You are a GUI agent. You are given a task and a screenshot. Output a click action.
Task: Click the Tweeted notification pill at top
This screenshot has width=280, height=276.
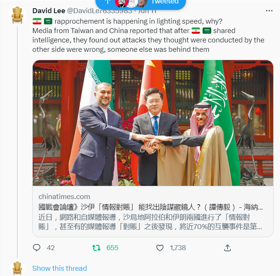point(141,3)
